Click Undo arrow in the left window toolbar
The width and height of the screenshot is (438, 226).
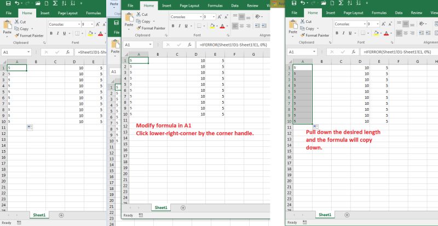[x=17, y=4]
